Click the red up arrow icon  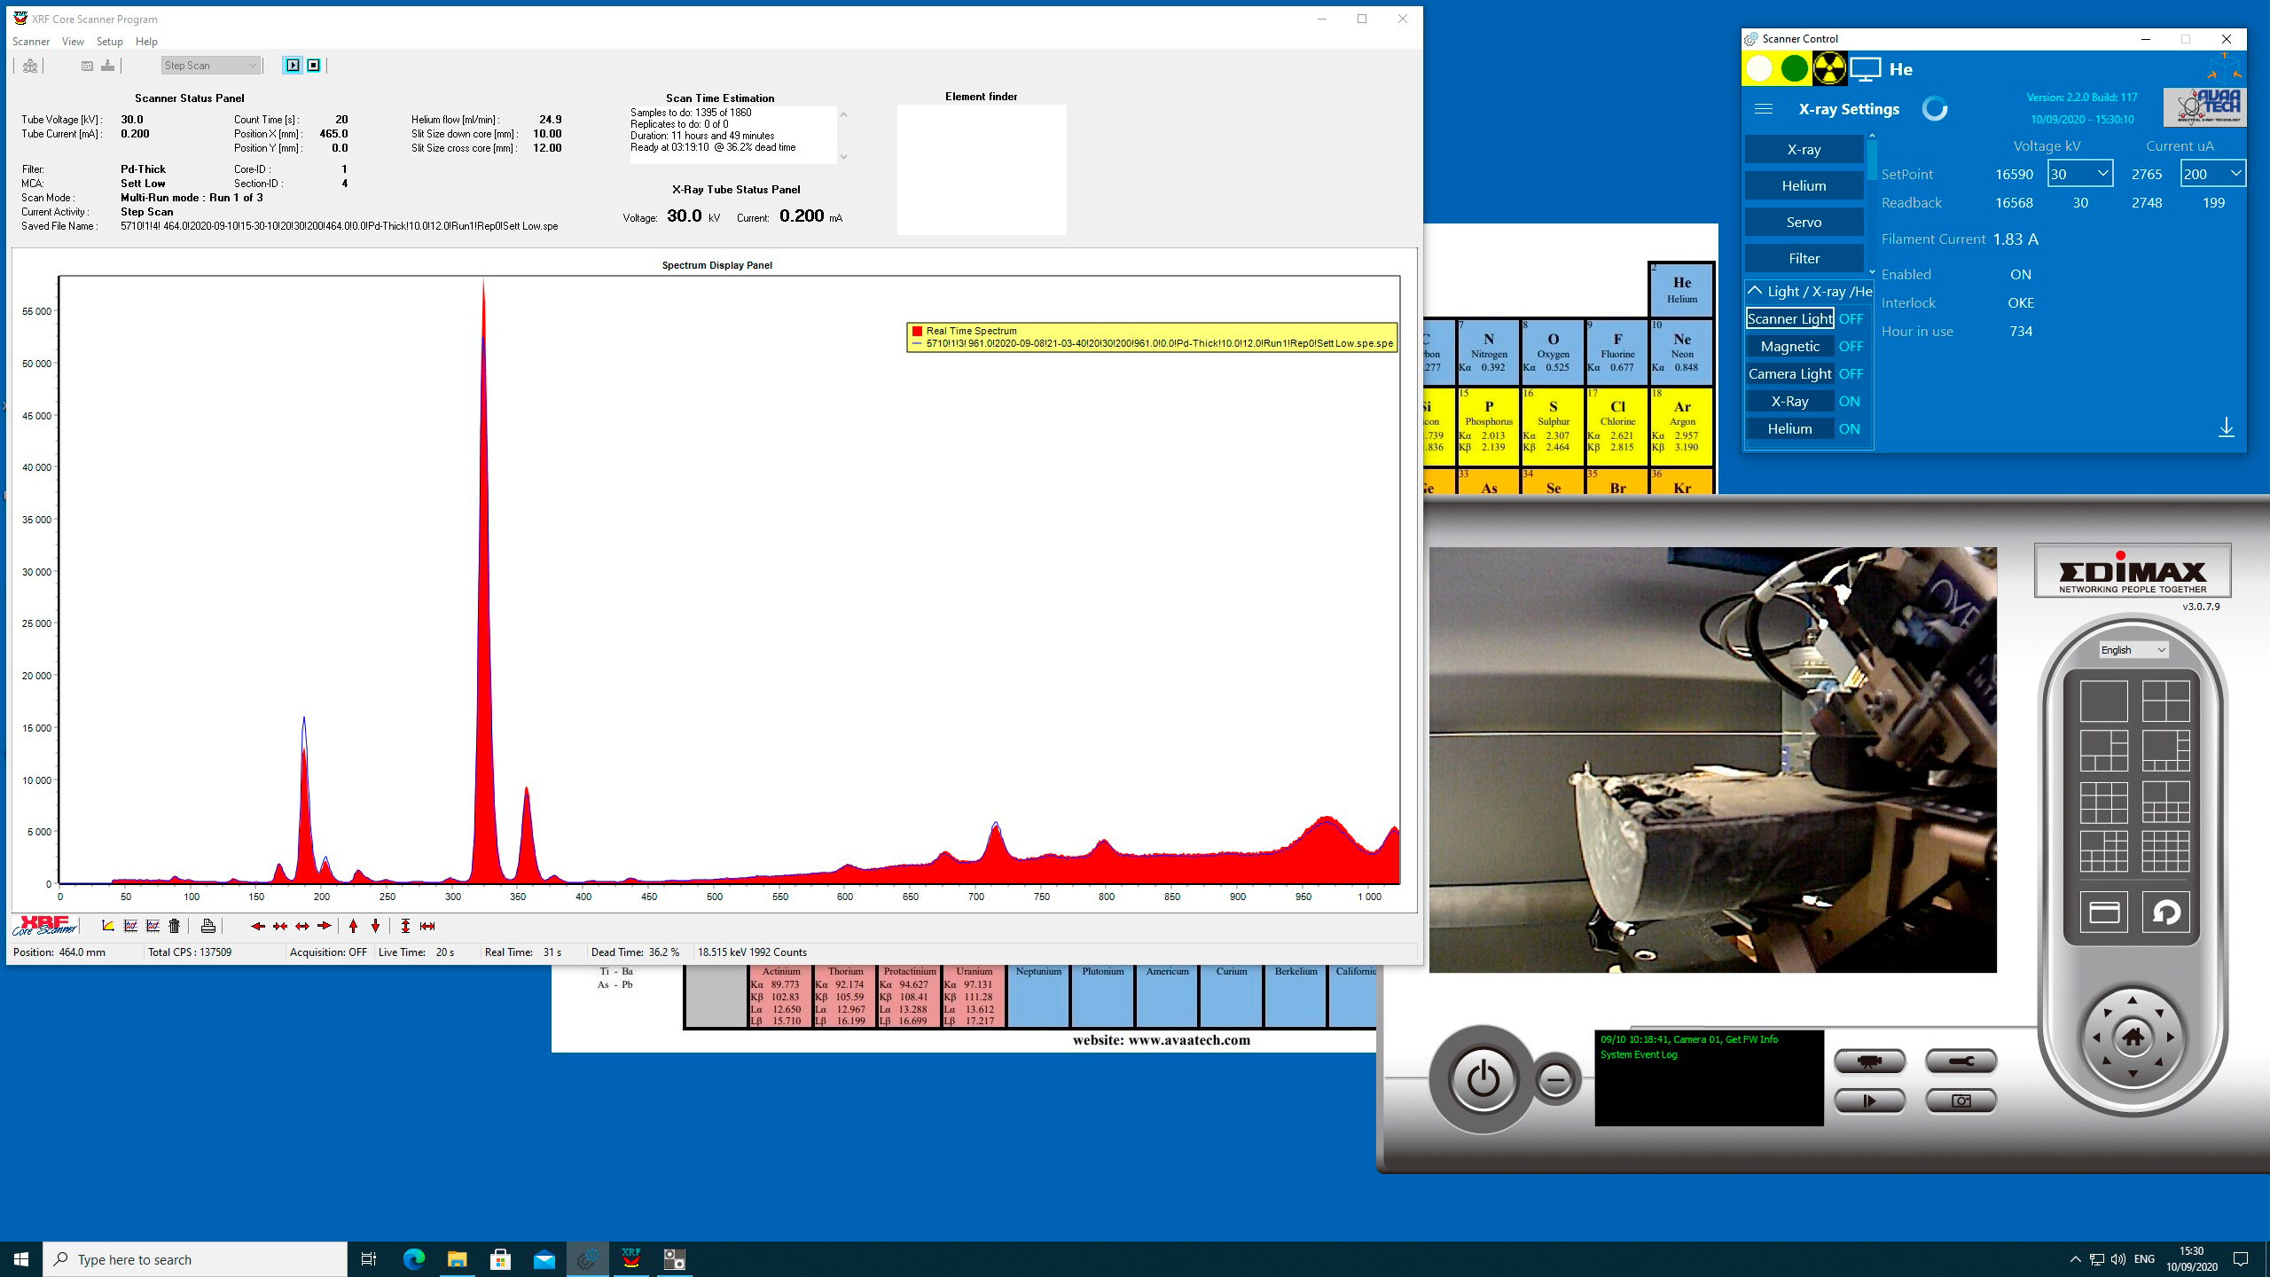pos(353,926)
